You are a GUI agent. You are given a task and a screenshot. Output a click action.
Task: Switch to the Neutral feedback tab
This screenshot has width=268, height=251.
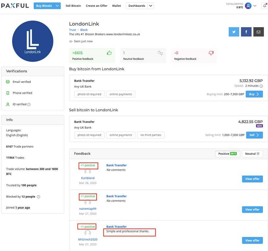252,154
